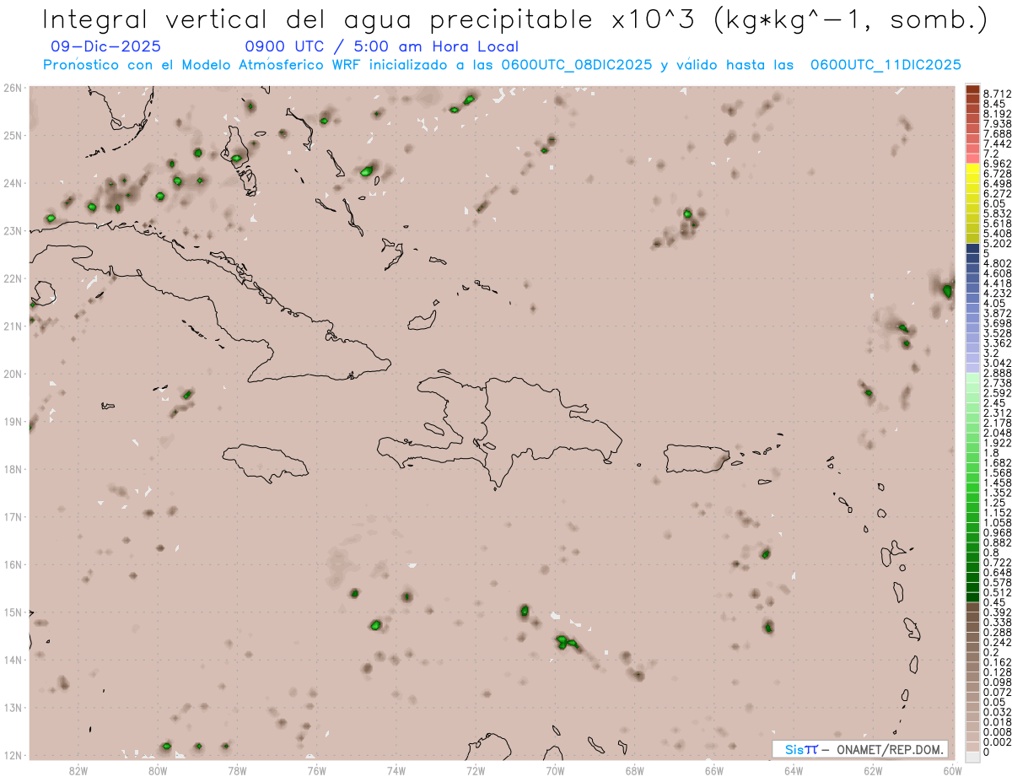Click the '25N' latitude label
Screen dimensions: 1012x782
[13, 135]
